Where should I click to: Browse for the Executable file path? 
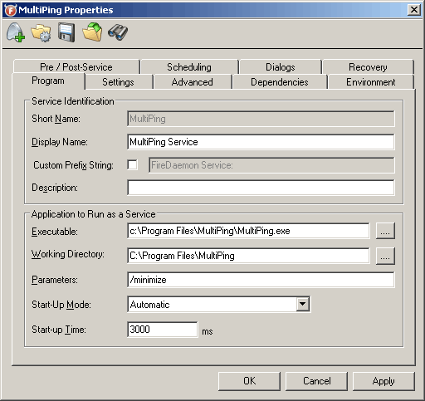pyautogui.click(x=385, y=231)
